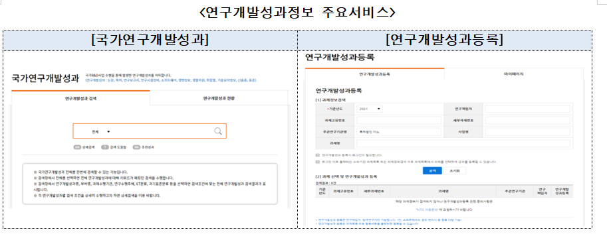Click the blue 검색 button
Screen dimensions: 607x240
(432, 170)
